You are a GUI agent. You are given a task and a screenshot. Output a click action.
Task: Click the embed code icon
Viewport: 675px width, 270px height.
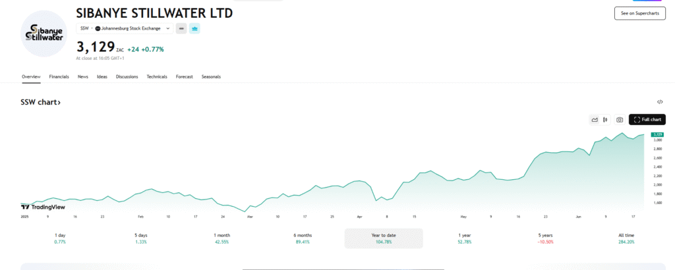[660, 102]
